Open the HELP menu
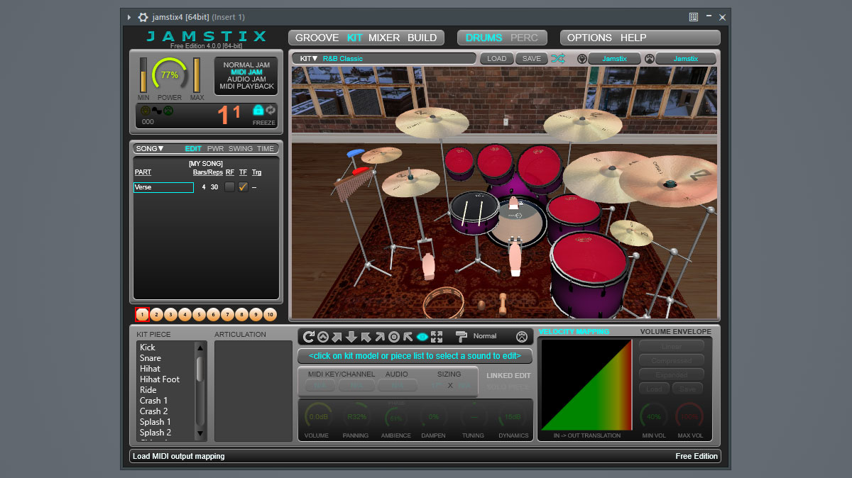852x478 pixels. [x=633, y=38]
